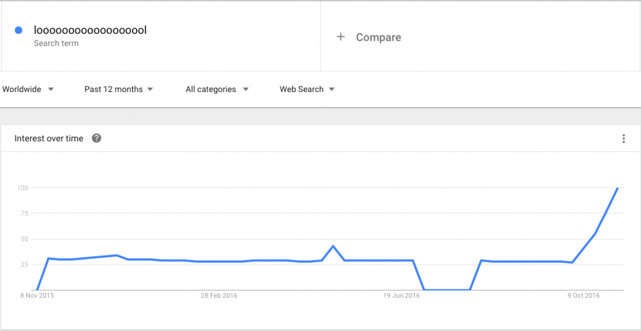Click the flat zero segment of the line
Image resolution: width=641 pixels, height=331 pixels.
point(447,290)
